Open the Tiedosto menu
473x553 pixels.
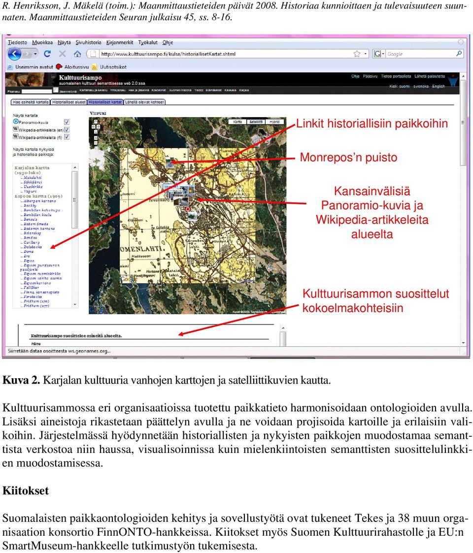17,42
